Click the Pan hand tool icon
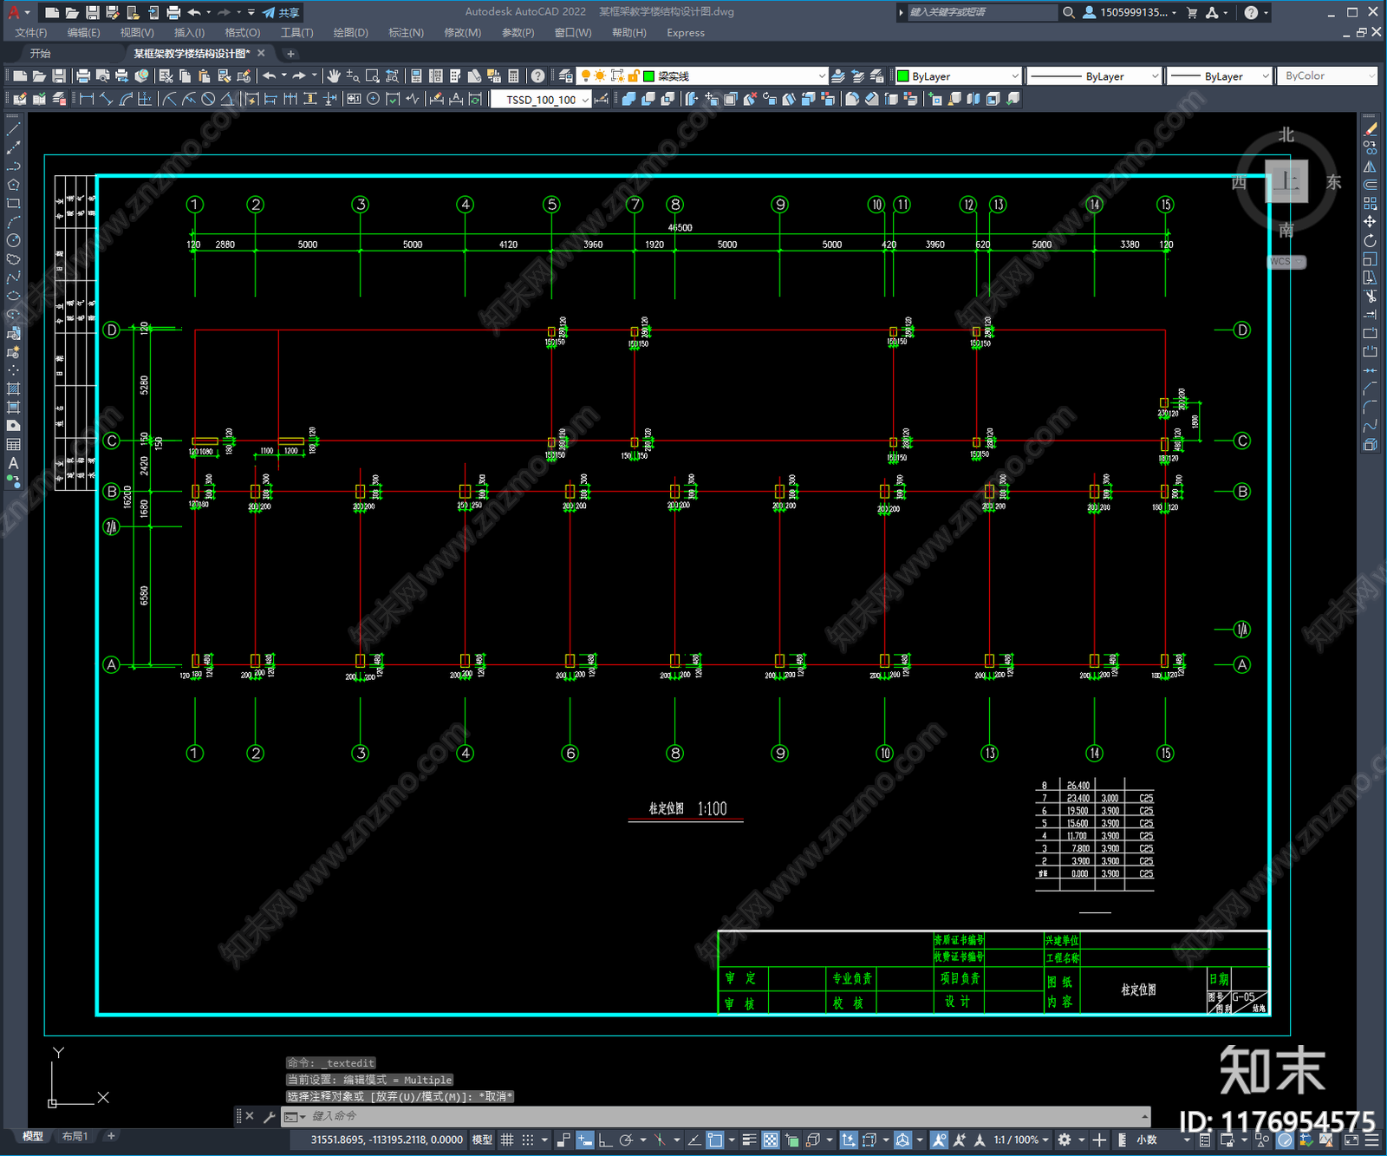 [333, 76]
